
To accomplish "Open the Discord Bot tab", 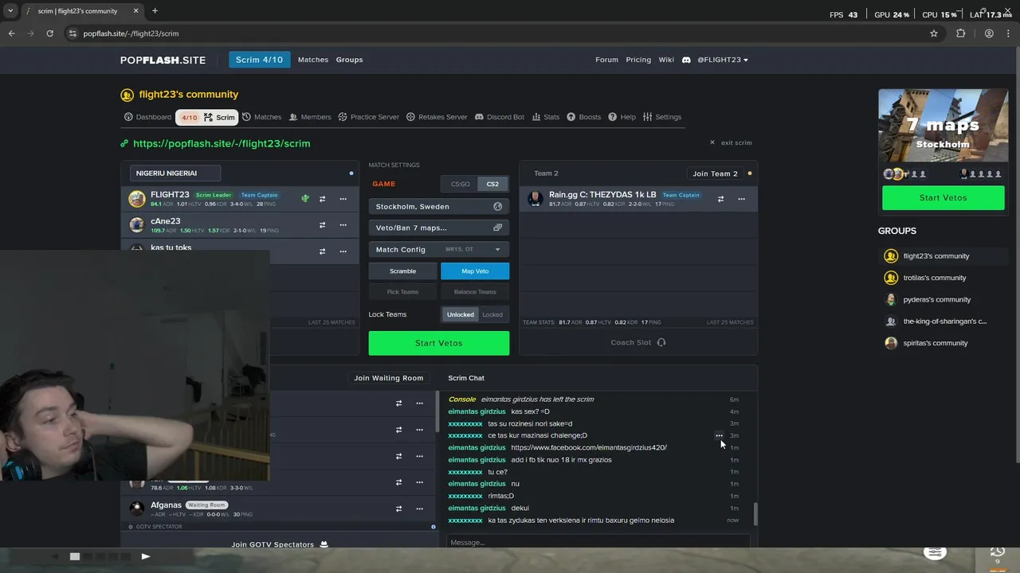I will 500,117.
